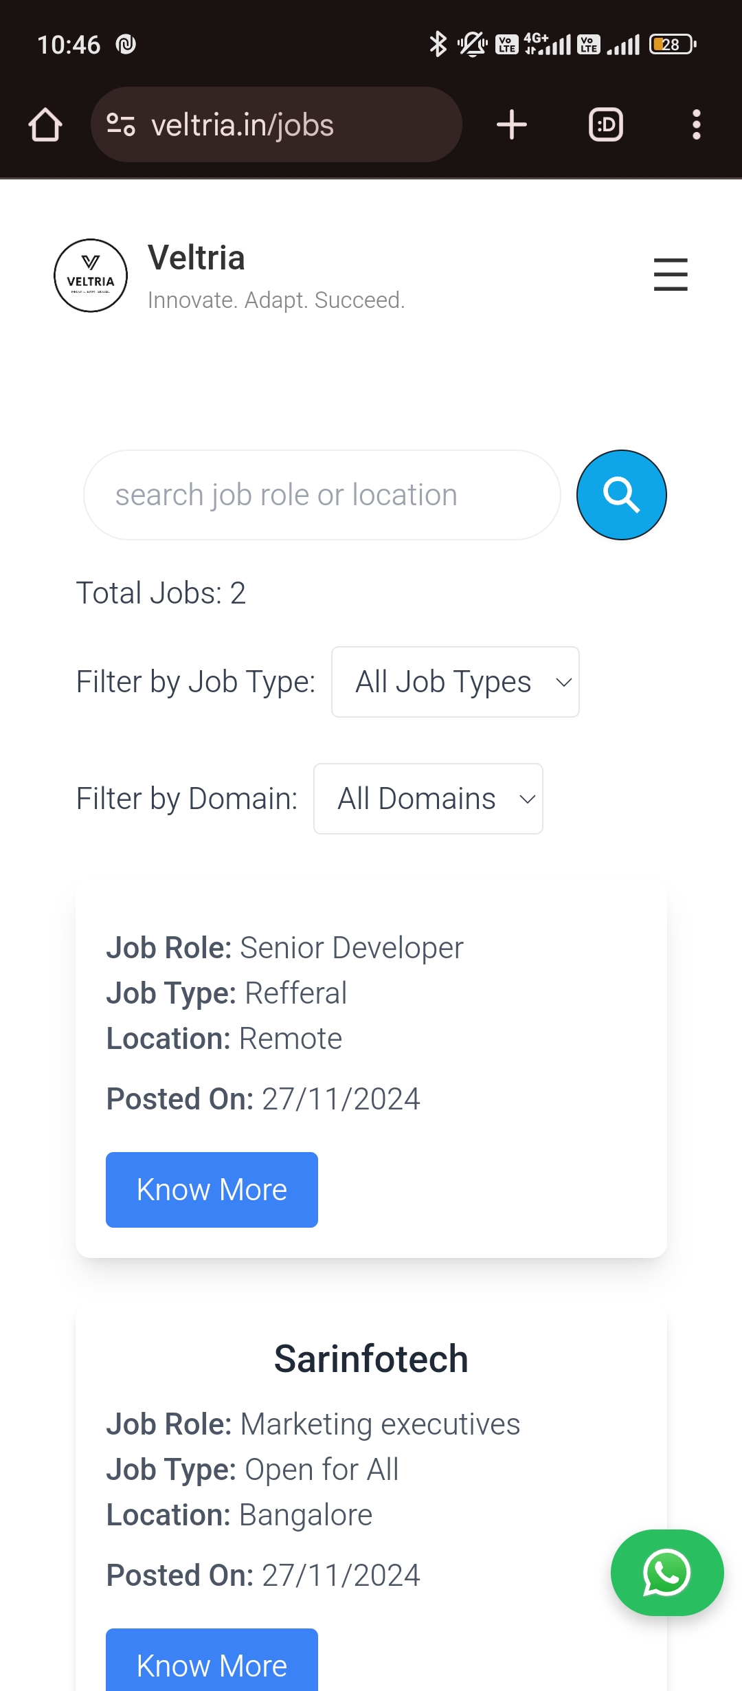This screenshot has height=1691, width=742.
Task: Focus the job role or location search field
Action: (322, 495)
